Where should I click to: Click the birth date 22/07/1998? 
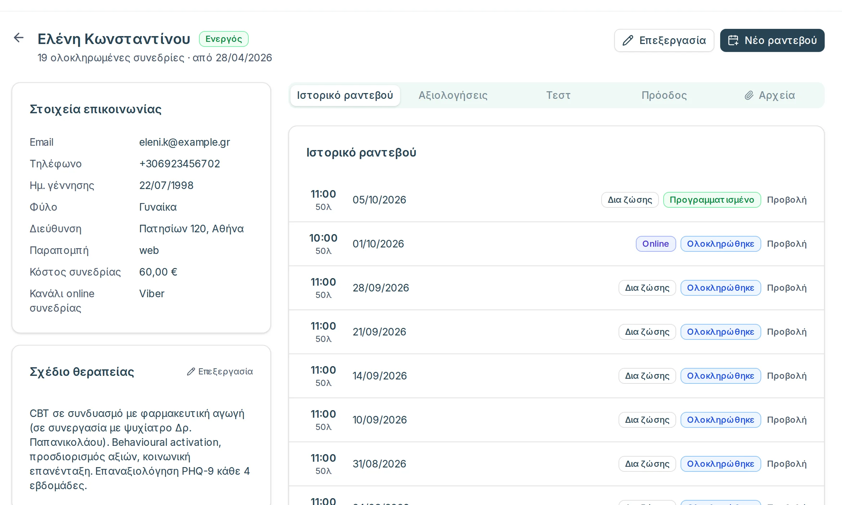tap(166, 185)
